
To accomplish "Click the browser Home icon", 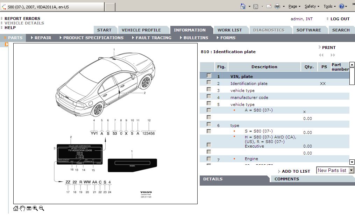I will click(x=243, y=6).
